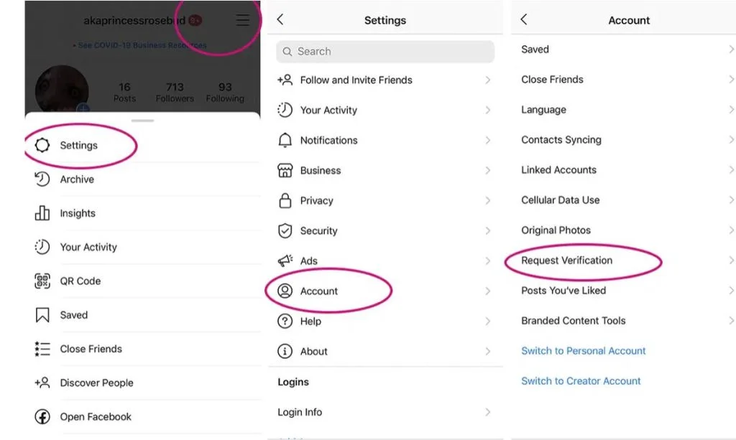Click Switch to Personal Account link

(584, 351)
